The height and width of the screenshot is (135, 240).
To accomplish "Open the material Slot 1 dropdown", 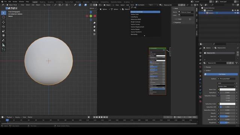I will [x=153, y=5].
